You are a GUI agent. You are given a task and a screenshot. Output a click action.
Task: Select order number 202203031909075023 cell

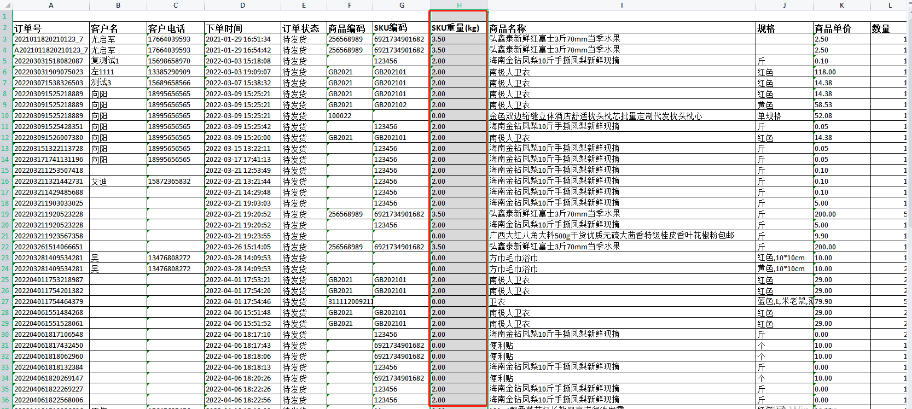tap(51, 72)
